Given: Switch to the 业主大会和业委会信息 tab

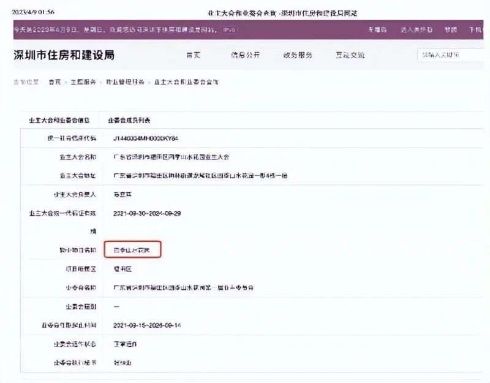Looking at the screenshot, I should [58, 119].
